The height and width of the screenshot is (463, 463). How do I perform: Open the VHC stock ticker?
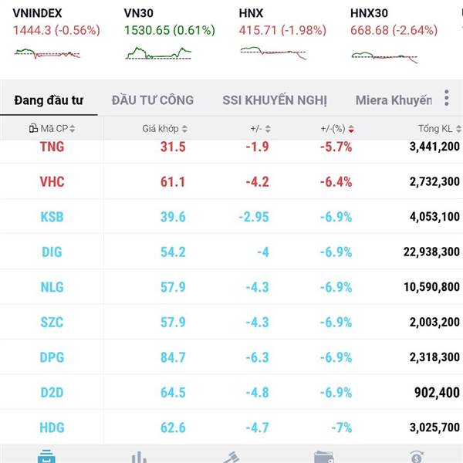52,182
